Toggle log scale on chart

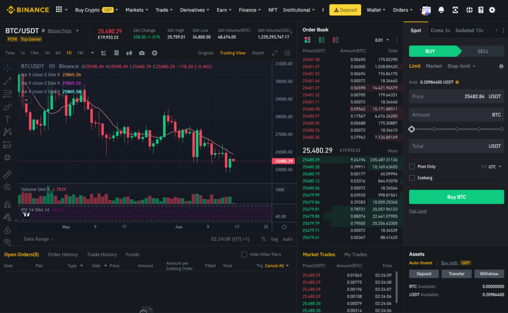tap(274, 239)
